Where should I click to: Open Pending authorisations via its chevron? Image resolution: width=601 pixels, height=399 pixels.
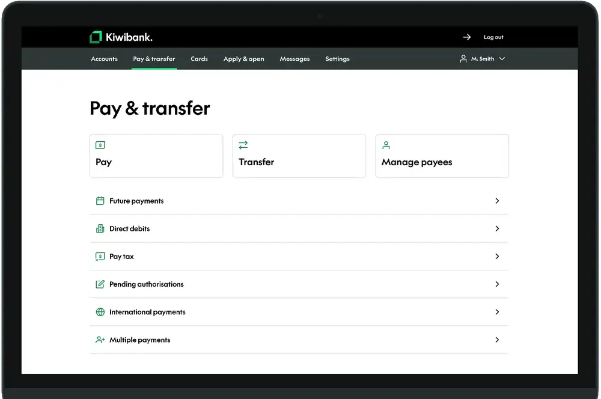(497, 284)
